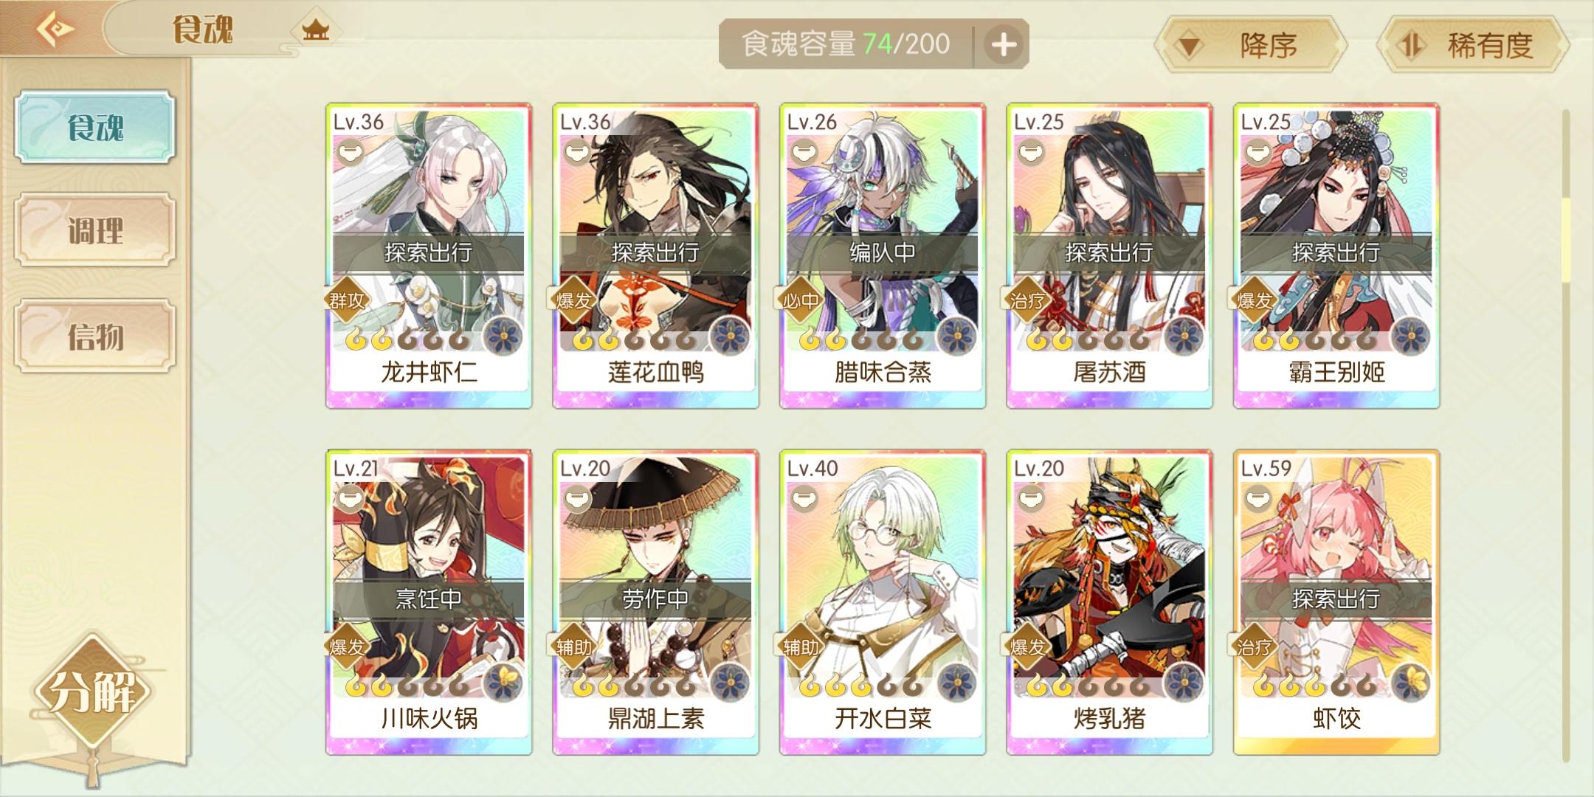This screenshot has height=797, width=1594.
Task: Click the swap arrows beside 稀有度
Action: [x=1411, y=46]
